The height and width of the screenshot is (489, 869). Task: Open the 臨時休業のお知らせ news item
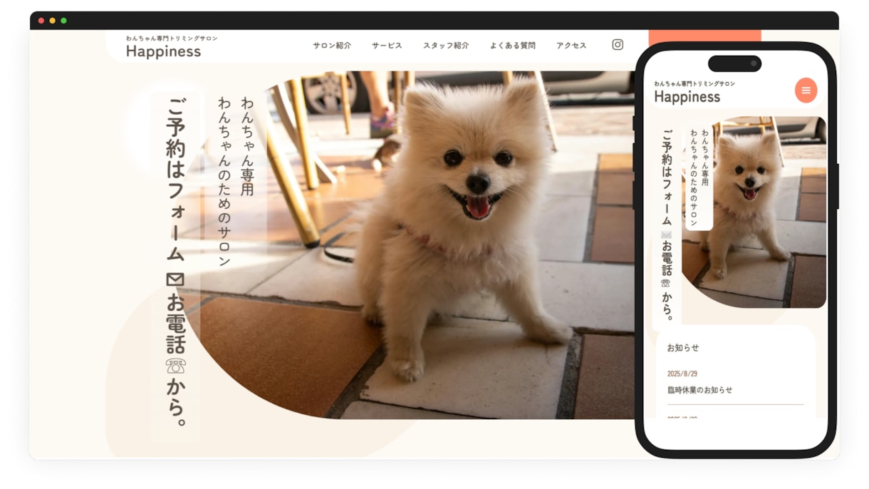(699, 390)
